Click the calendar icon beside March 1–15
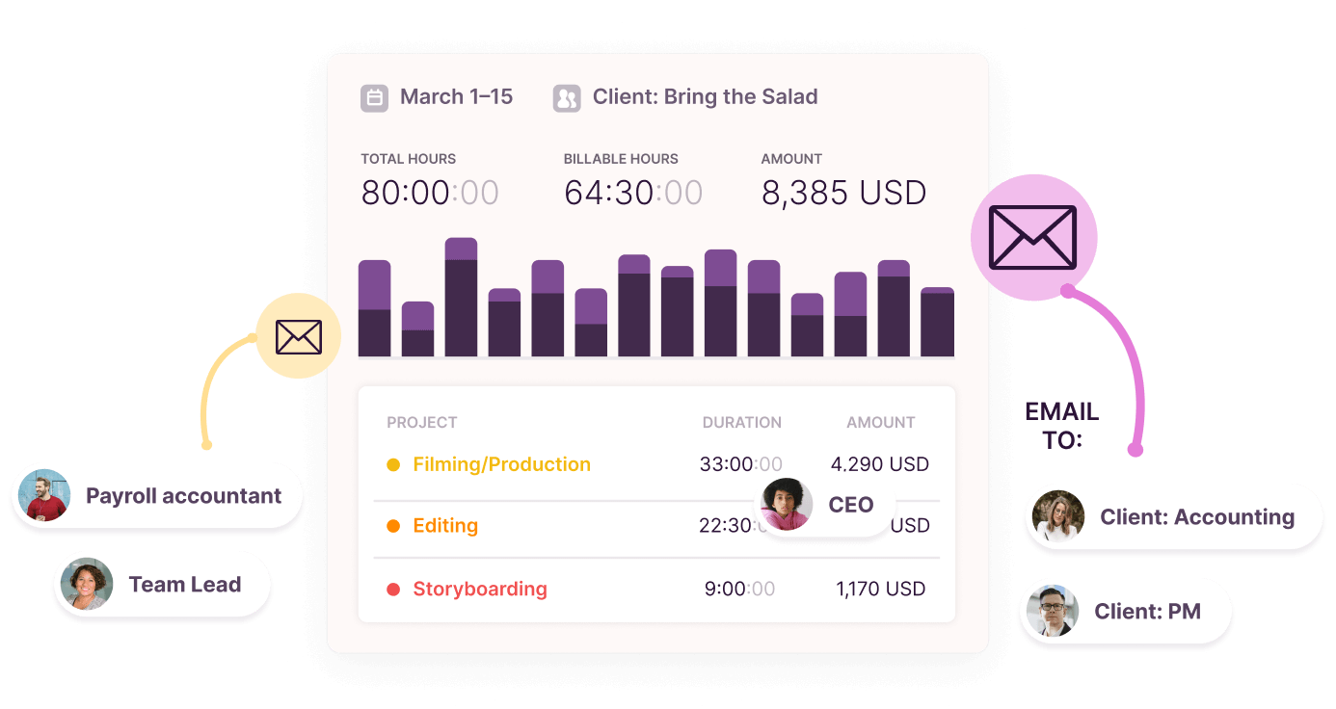 374,97
